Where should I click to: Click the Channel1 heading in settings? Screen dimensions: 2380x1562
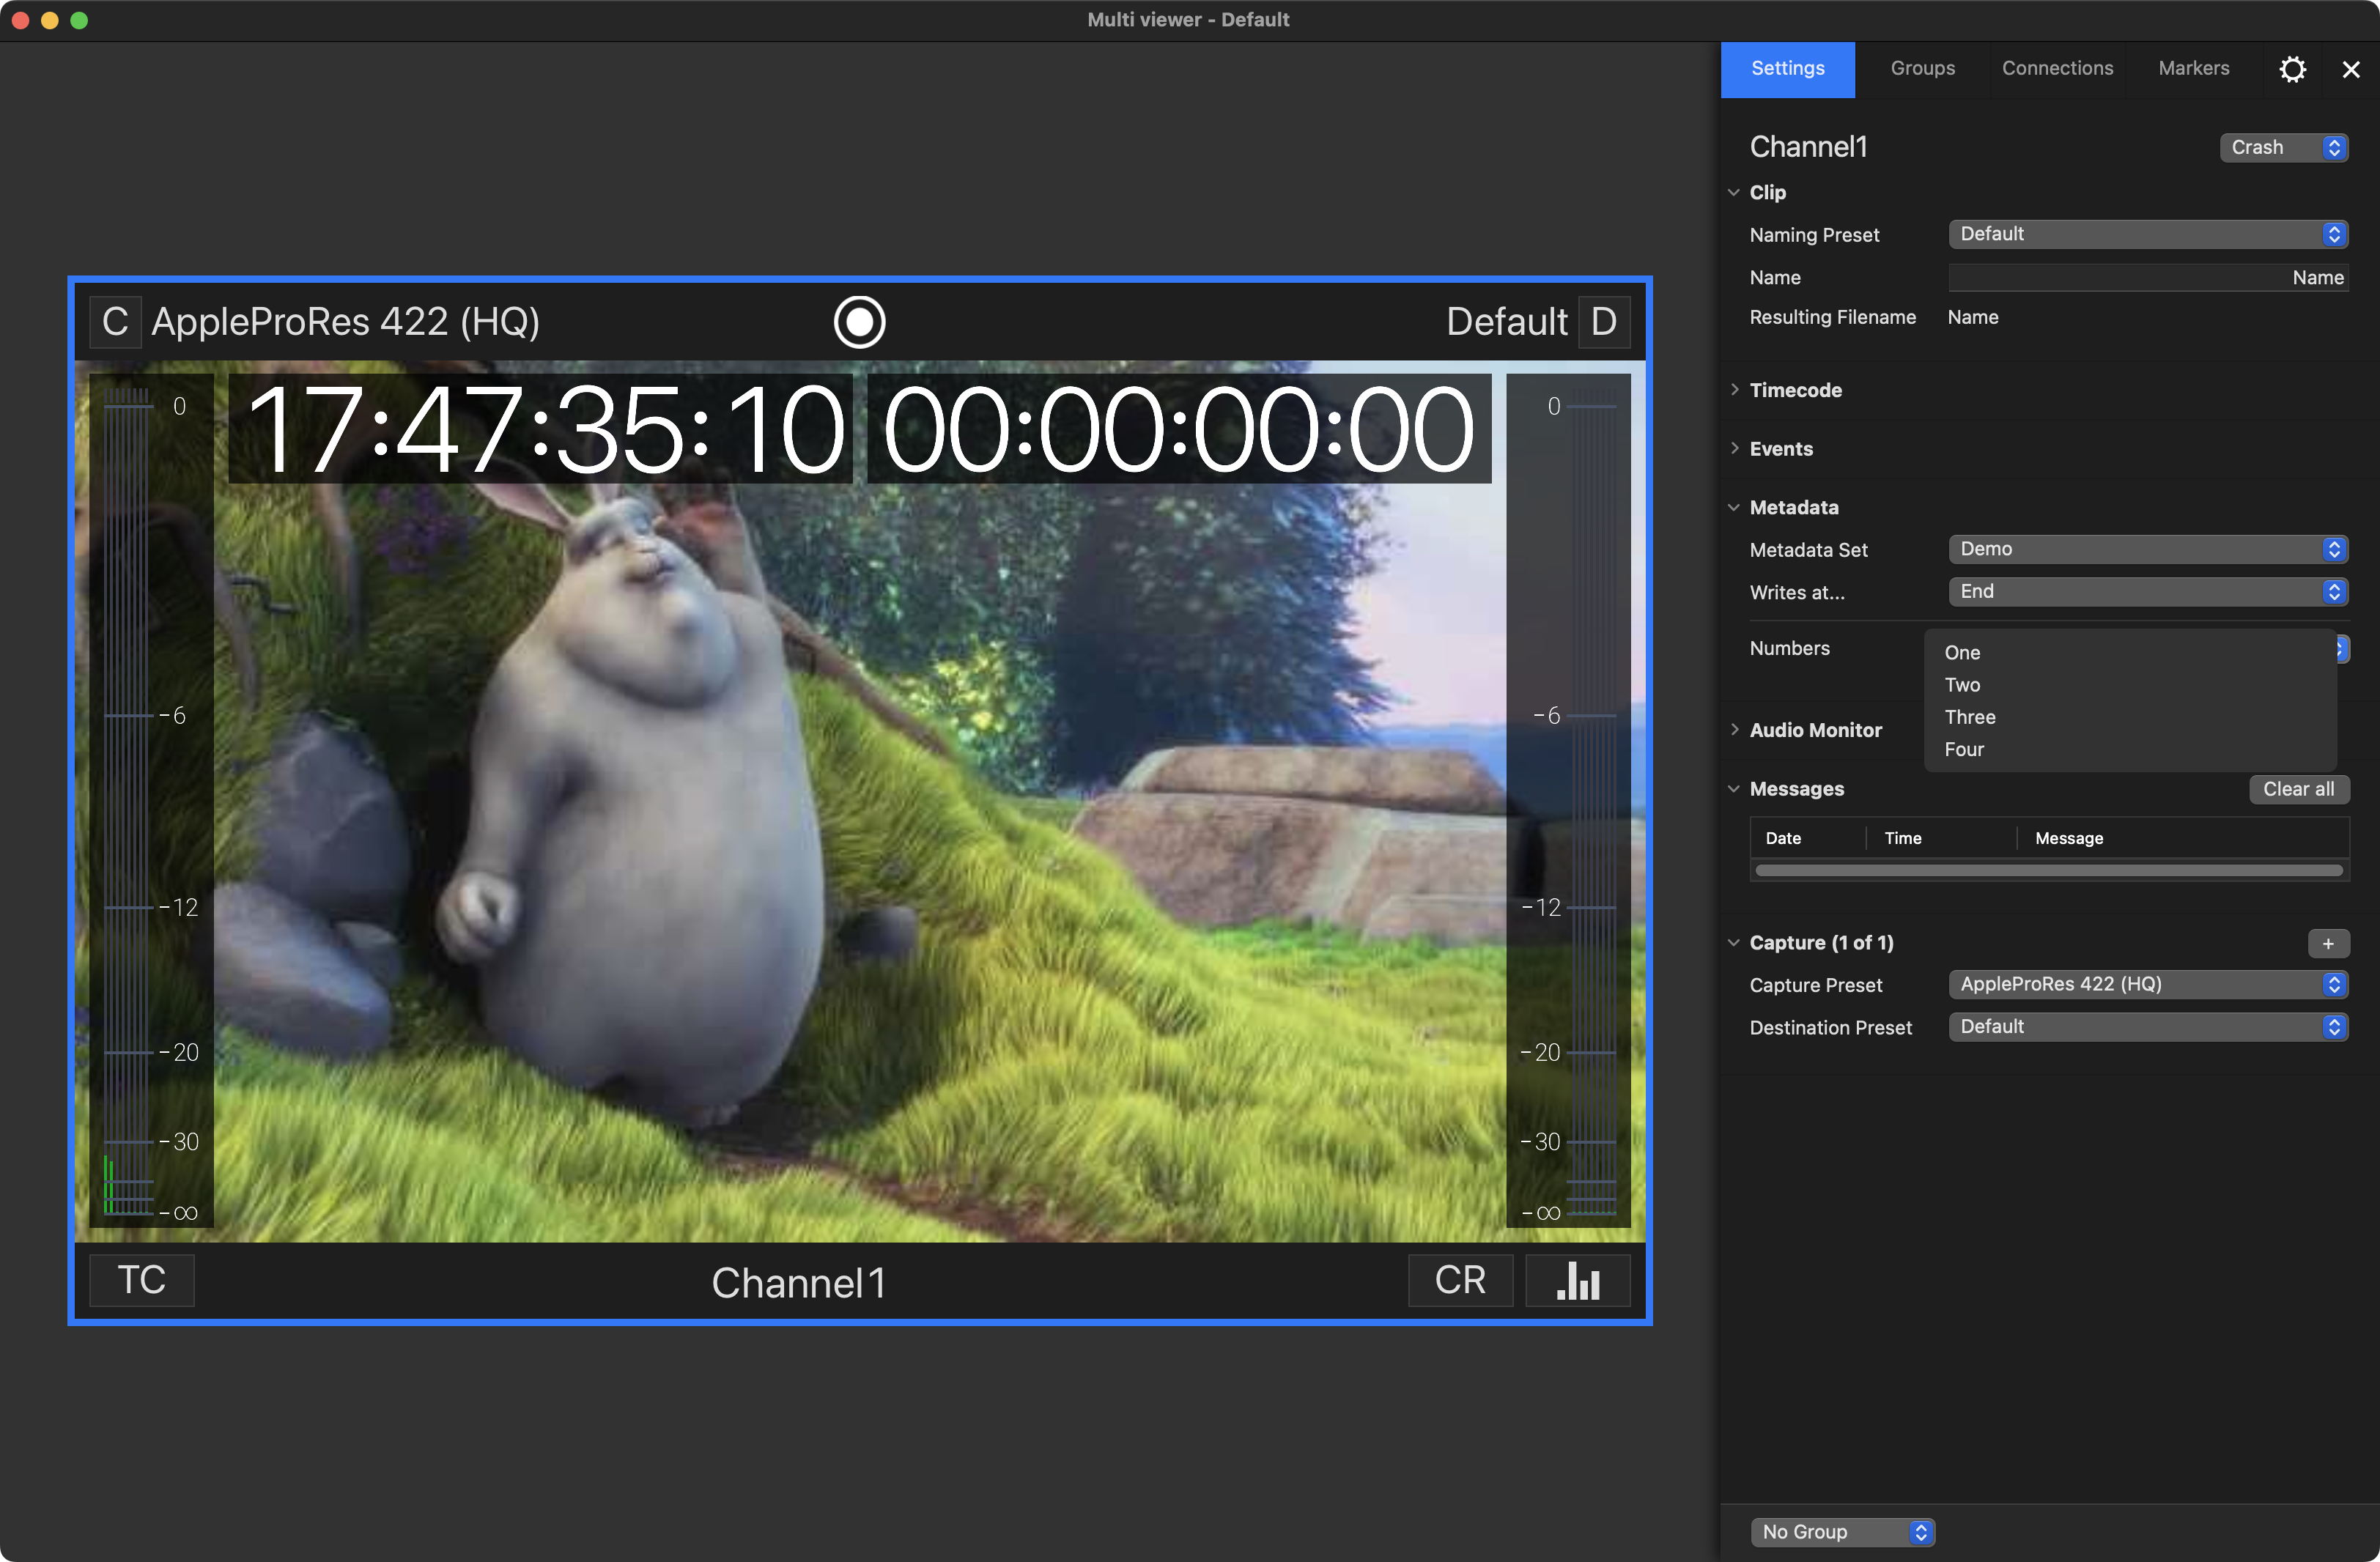click(x=1808, y=147)
